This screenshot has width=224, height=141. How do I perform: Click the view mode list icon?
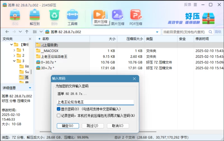[35, 32]
